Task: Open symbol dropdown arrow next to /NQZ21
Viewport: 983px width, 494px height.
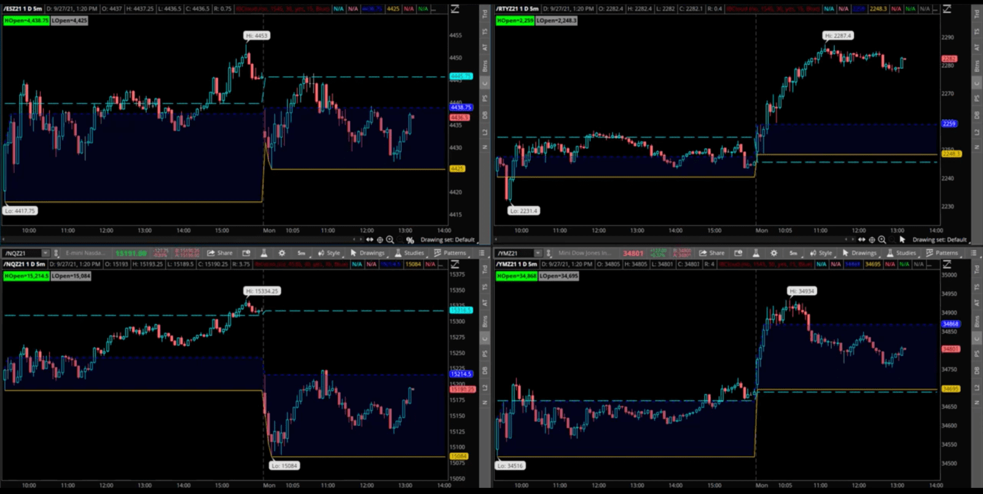Action: (x=45, y=253)
